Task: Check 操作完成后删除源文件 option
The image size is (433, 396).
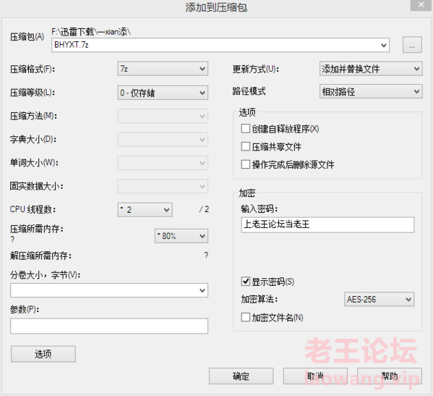Action: pos(246,164)
